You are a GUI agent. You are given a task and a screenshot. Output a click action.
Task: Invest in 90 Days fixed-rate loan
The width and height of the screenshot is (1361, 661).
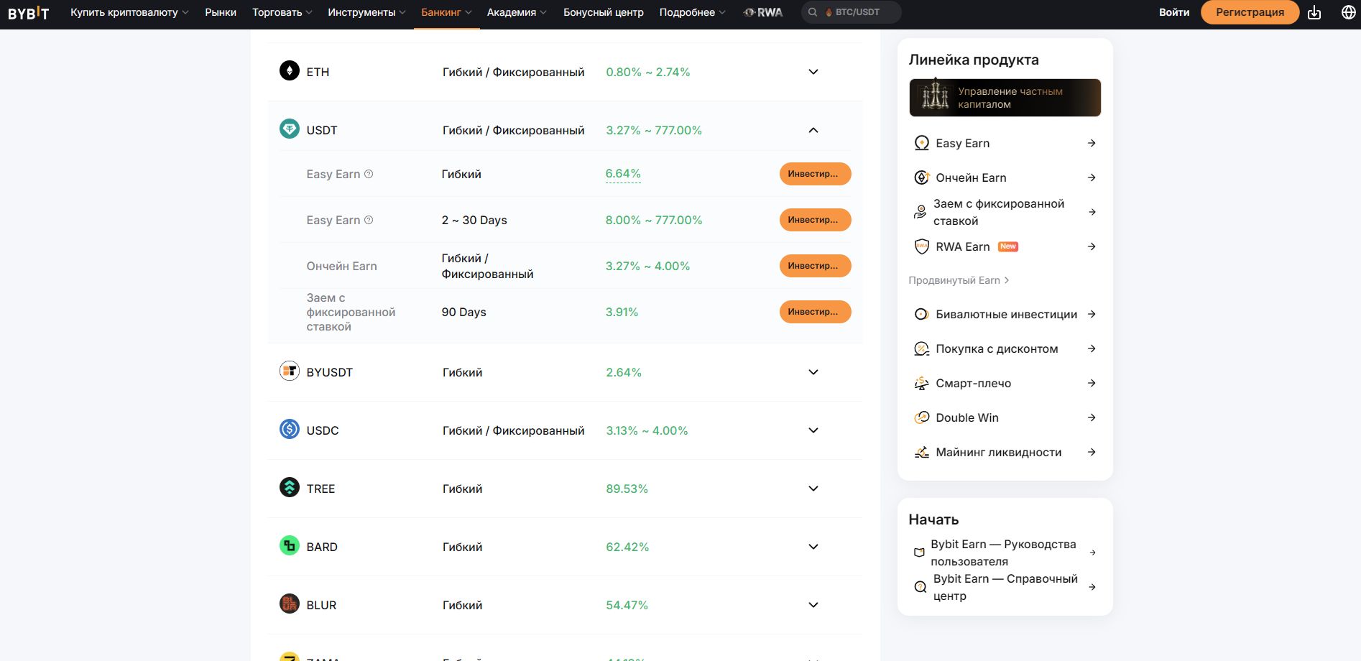[815, 312]
